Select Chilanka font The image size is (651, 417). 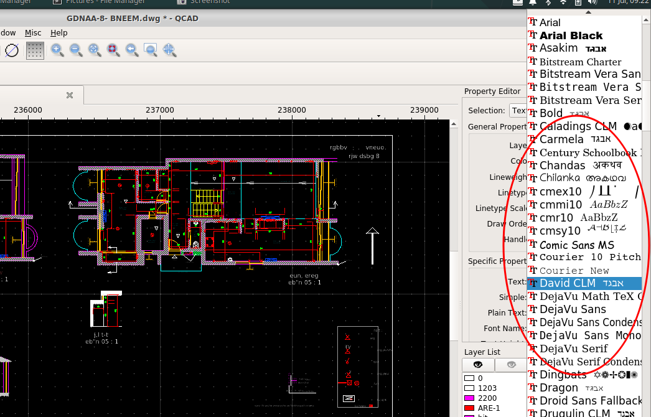coord(584,178)
